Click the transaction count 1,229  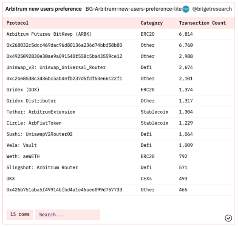[x=186, y=123]
